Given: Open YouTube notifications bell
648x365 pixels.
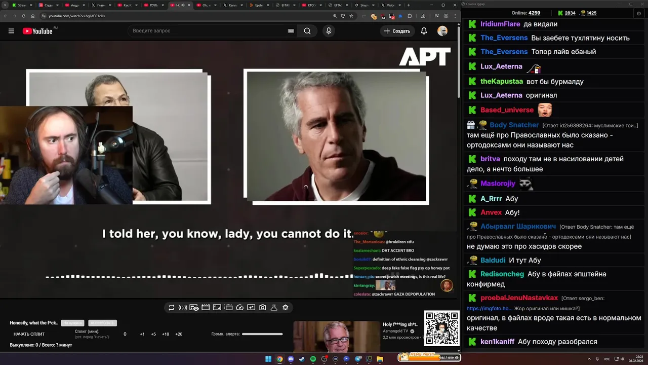Looking at the screenshot, I should click(424, 31).
